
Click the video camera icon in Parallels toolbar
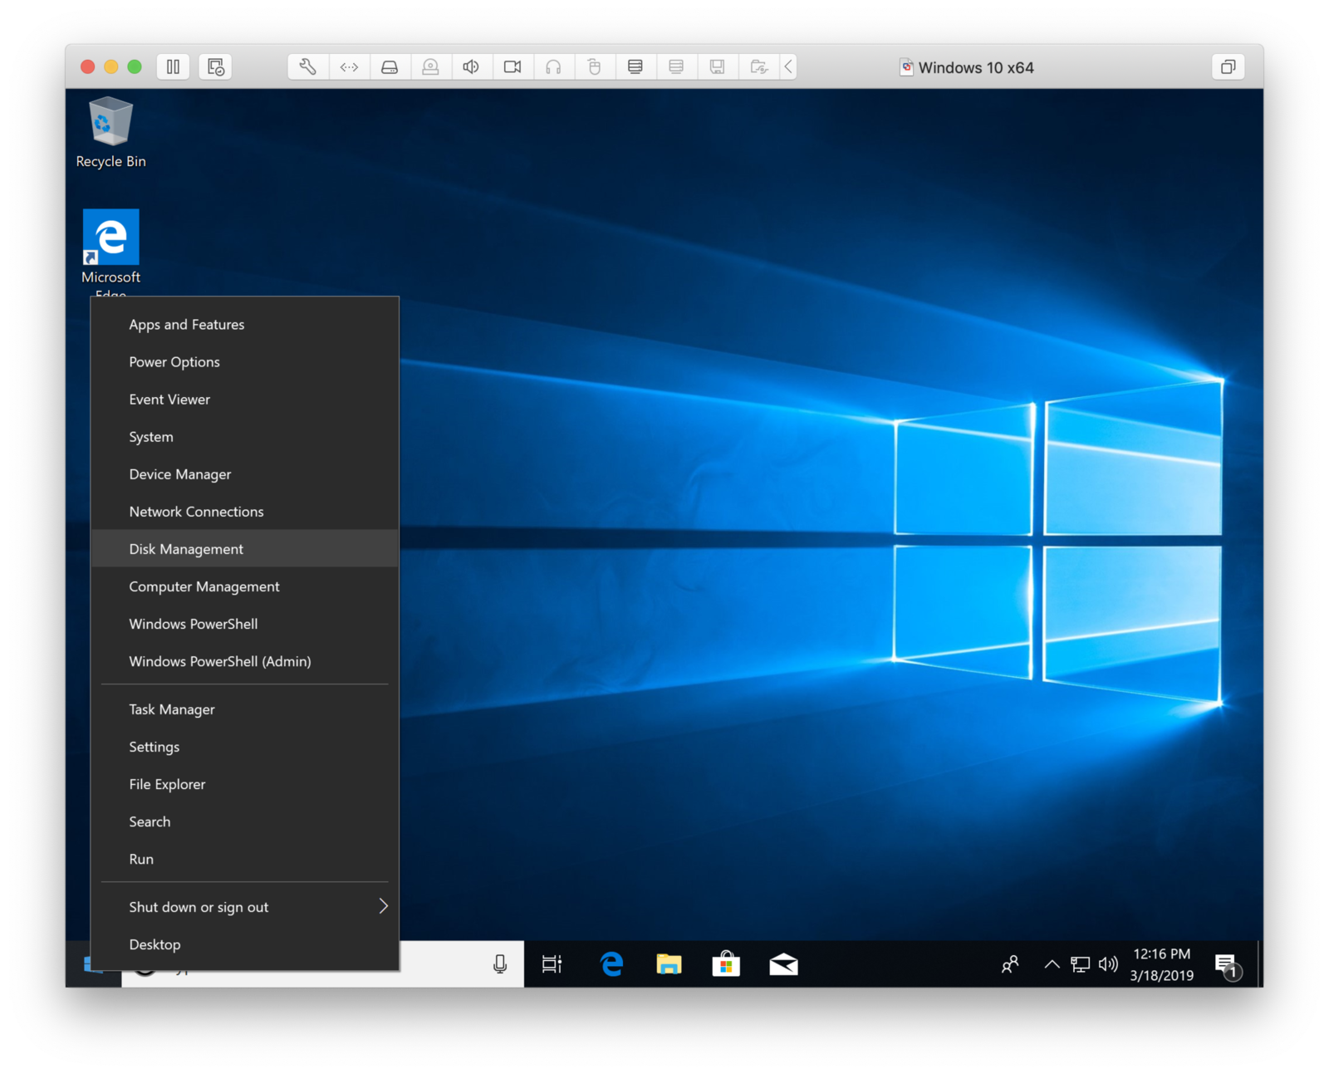(512, 67)
